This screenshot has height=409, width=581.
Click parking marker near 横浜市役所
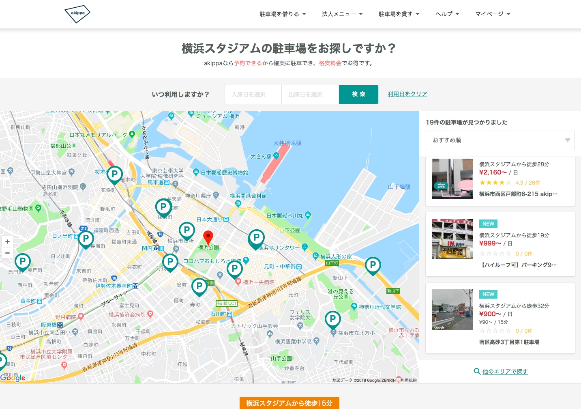pos(187,231)
